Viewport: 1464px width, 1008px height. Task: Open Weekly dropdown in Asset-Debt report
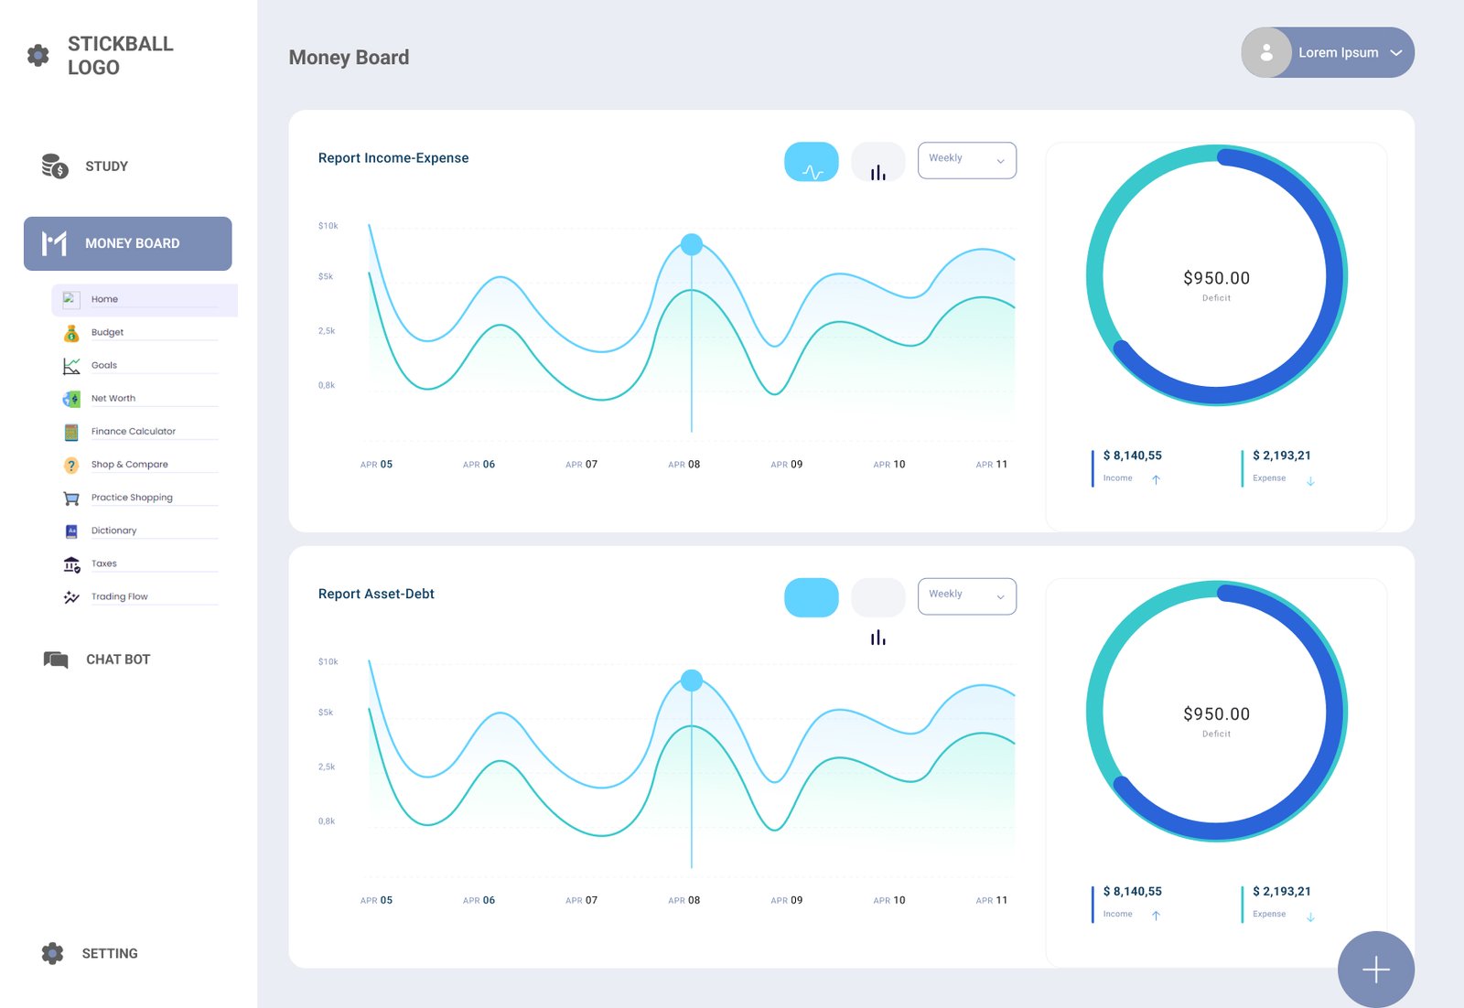click(966, 596)
